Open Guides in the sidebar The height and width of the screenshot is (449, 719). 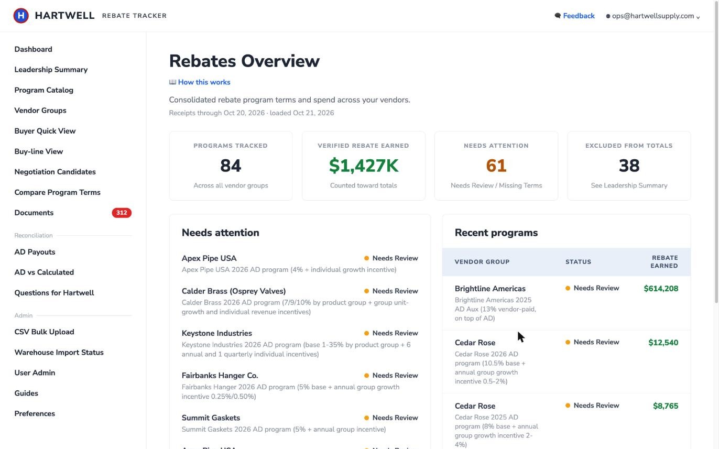26,393
